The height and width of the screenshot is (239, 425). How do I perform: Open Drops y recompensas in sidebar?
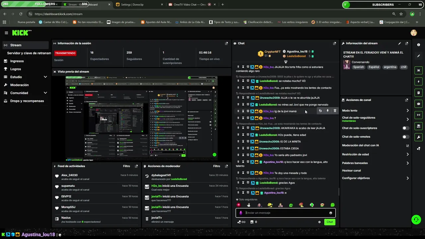click(27, 101)
